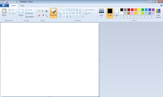This screenshot has height=97, width=163.
Task: Switch to the View tab
Action: click(22, 6)
